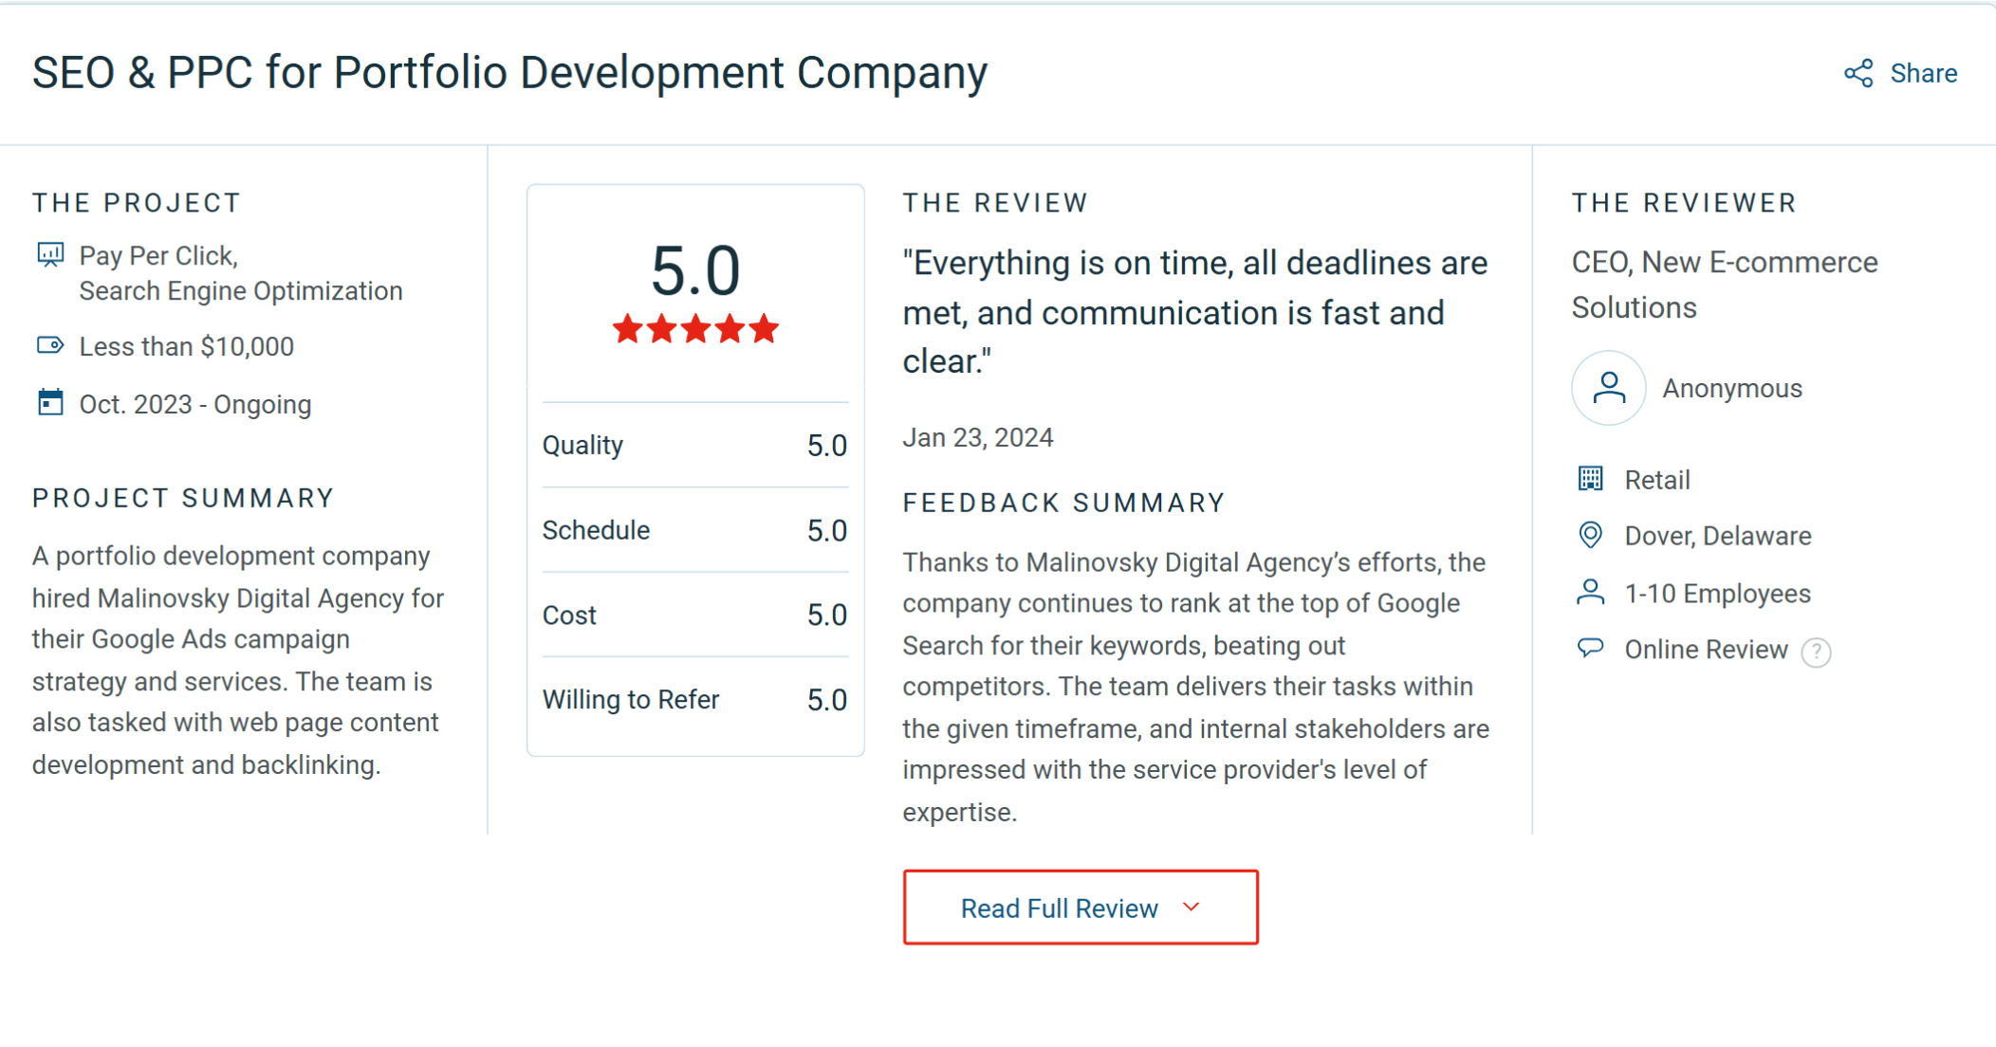Click the employees person icon
The width and height of the screenshot is (1996, 1047).
[1590, 593]
